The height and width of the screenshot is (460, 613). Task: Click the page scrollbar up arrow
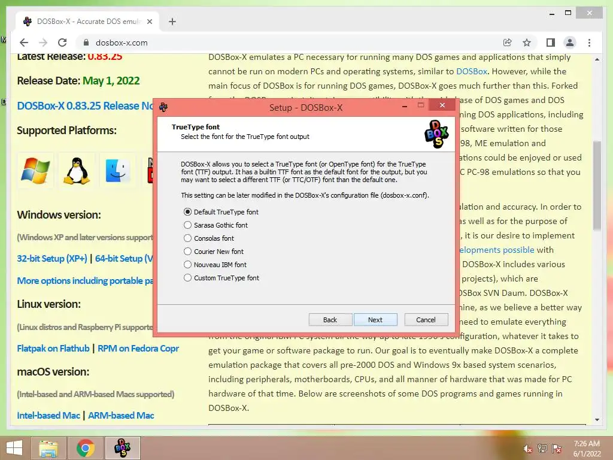pyautogui.click(x=597, y=59)
